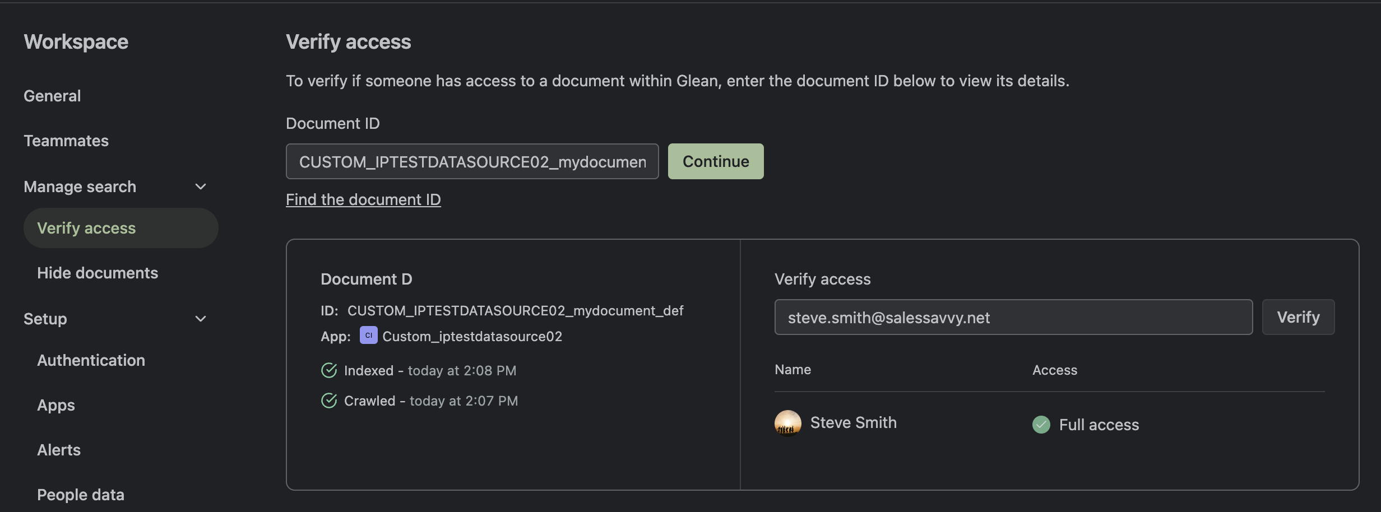Follow the Find the document ID link
1381x512 pixels.
pos(363,199)
